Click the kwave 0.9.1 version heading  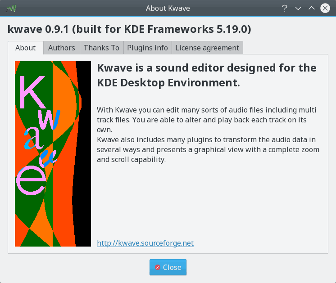129,29
